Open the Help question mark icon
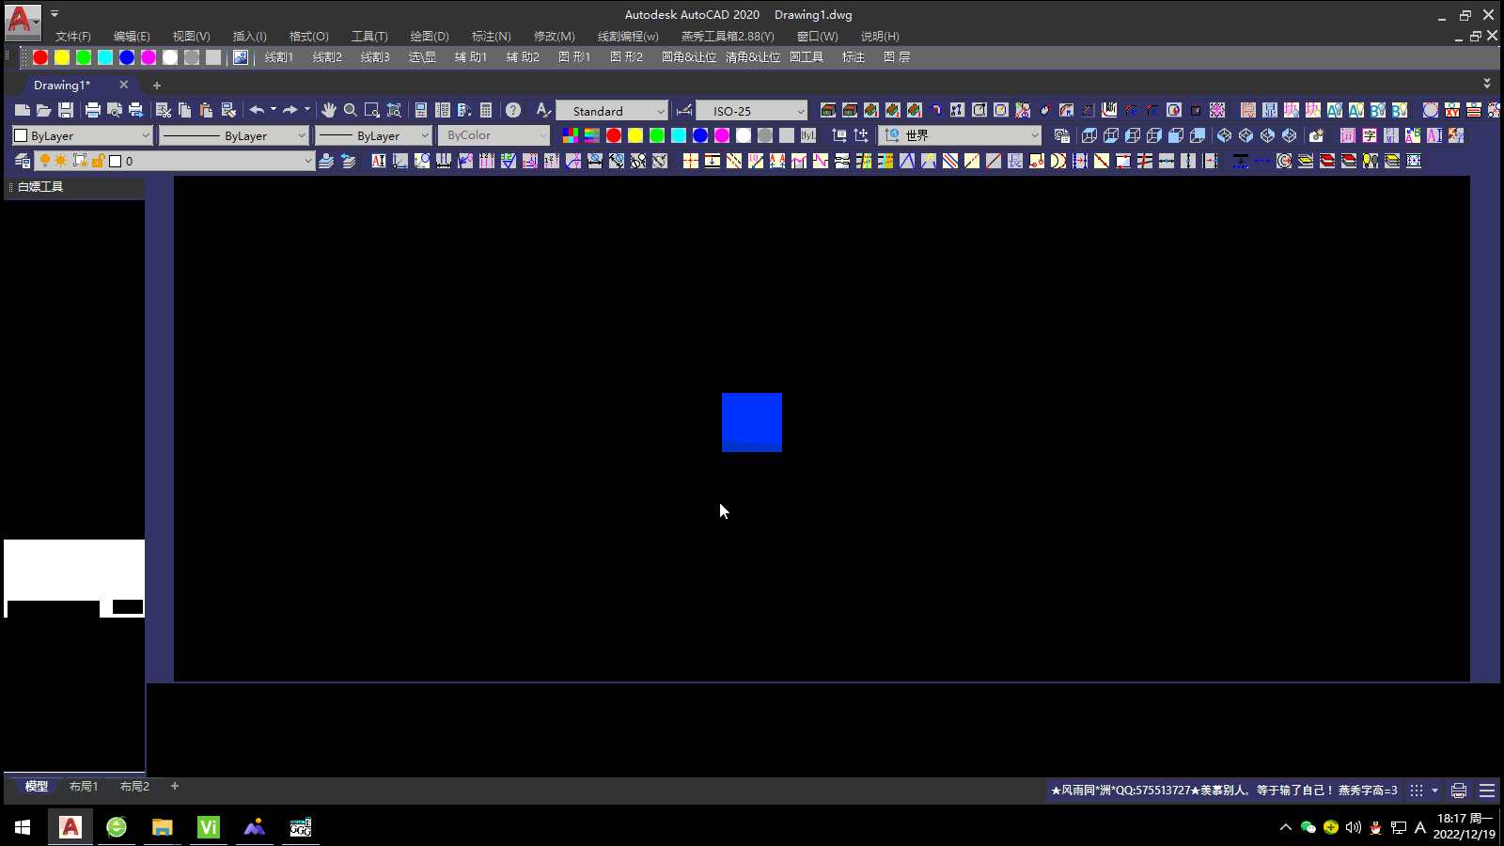The width and height of the screenshot is (1504, 846). tap(513, 110)
